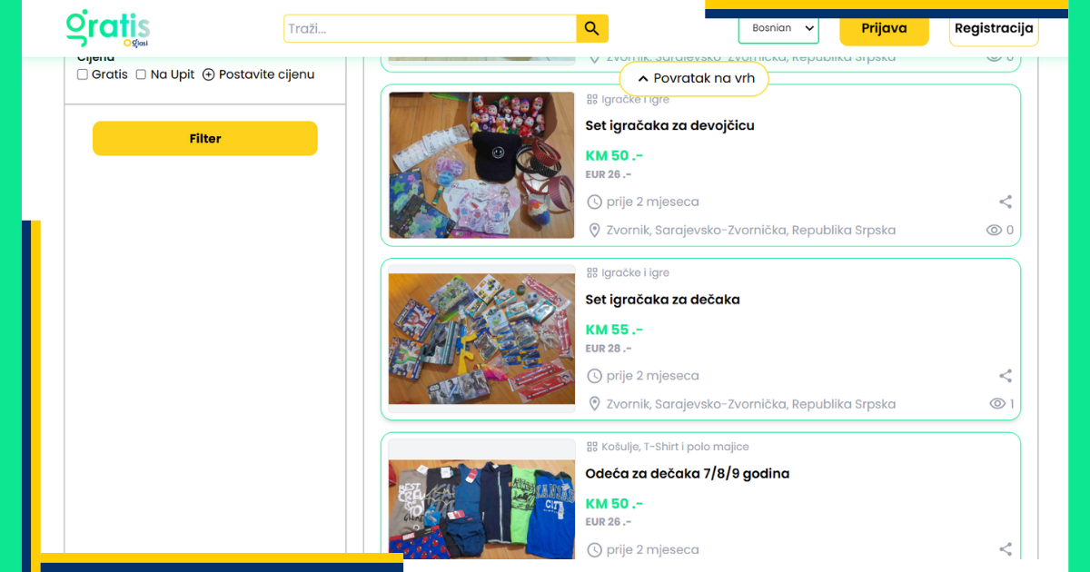Click the clock icon in Set igračaka za dečaka card
Viewport: 1090px width, 572px height.
coord(595,376)
